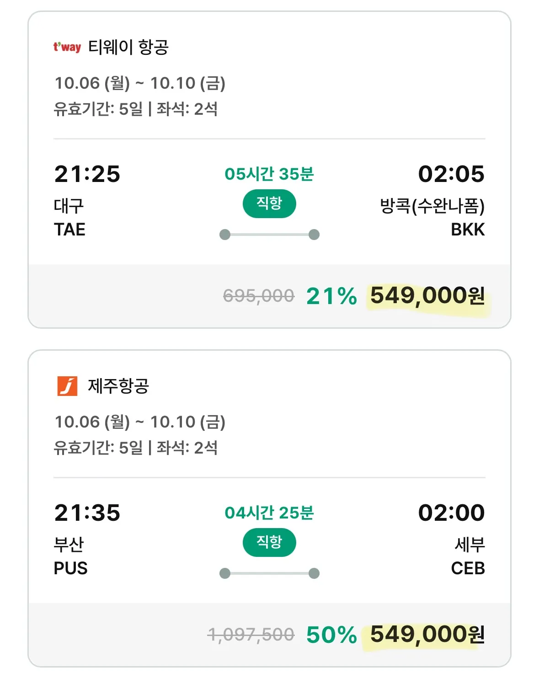The image size is (539, 684).
Task: Click the BKK airport code
Action: click(468, 230)
